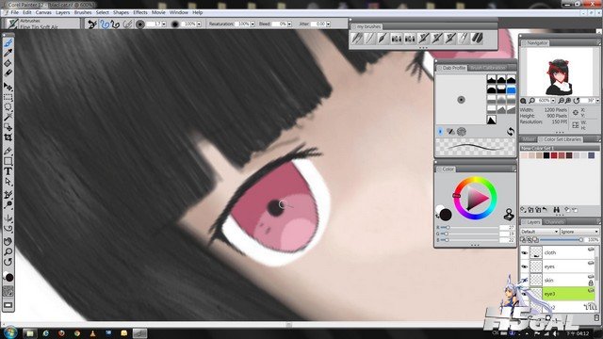
Task: Hide the eyes layer
Action: (524, 266)
